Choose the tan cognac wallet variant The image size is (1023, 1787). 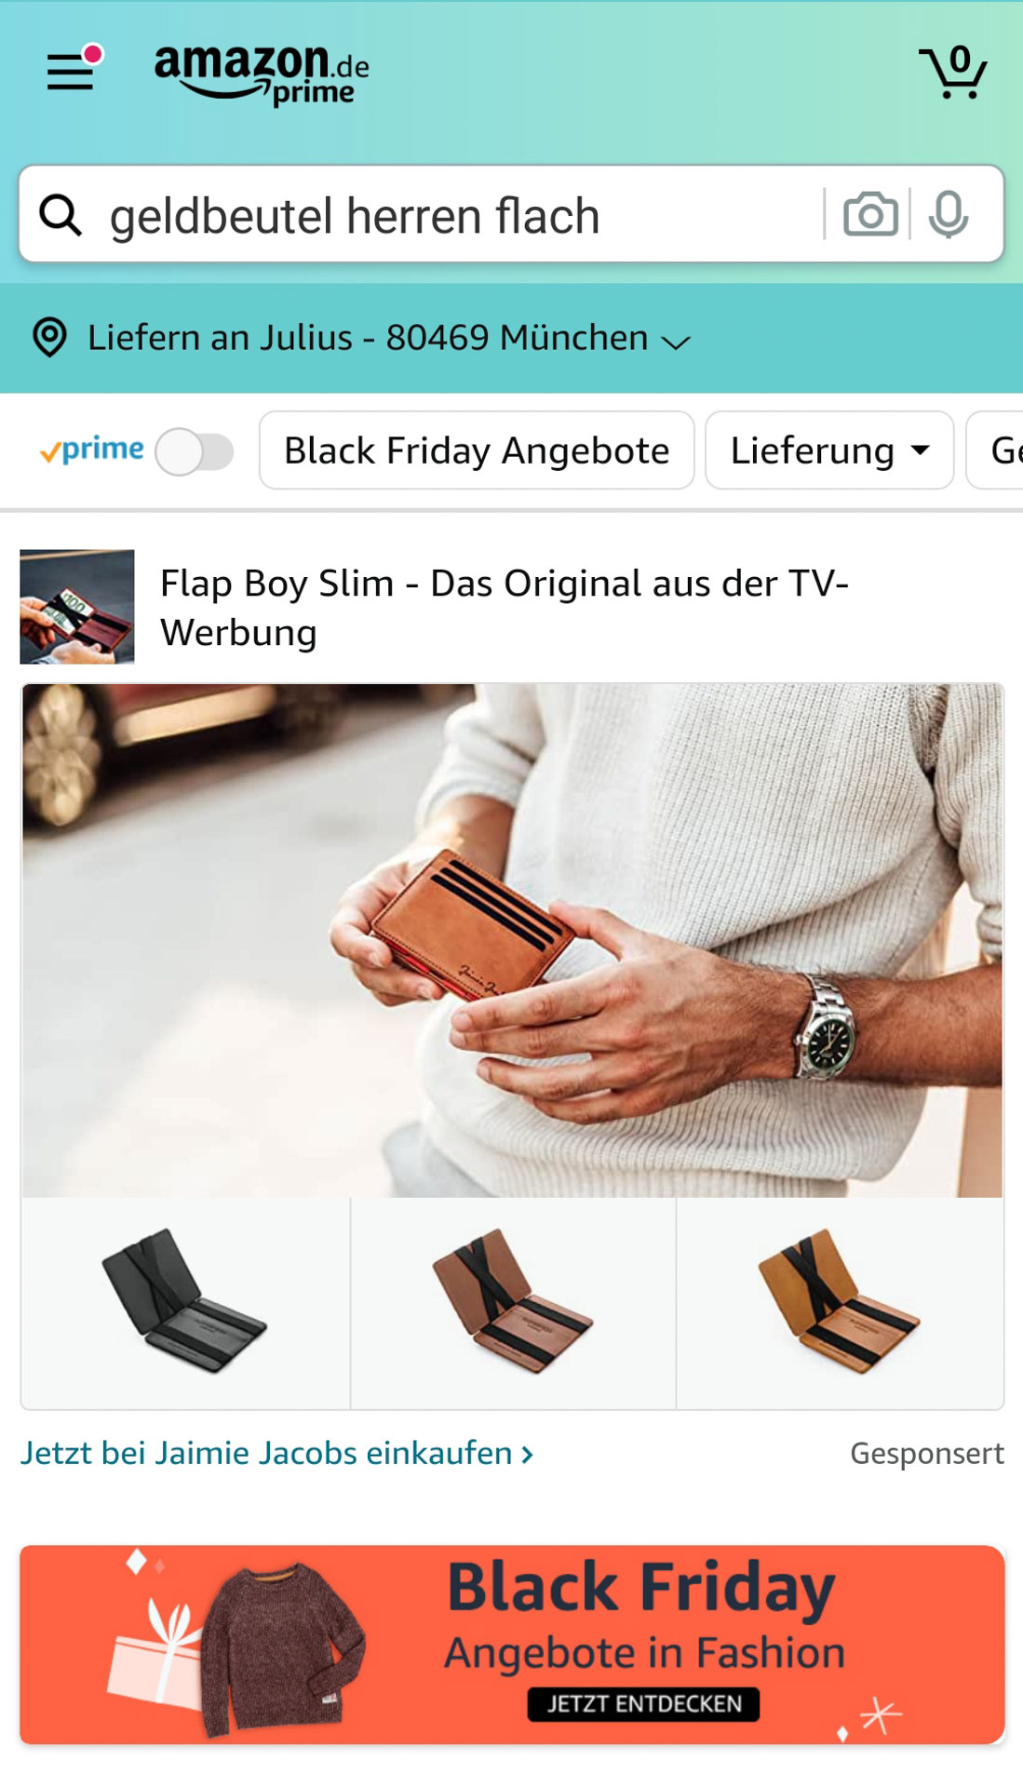pyautogui.click(x=840, y=1303)
